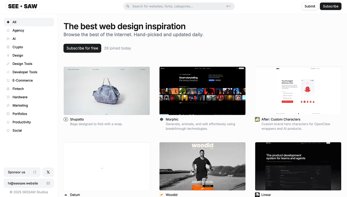Viewport: 347px width, 197px height.
Task: Go to the Fintech label
Action: coord(18,89)
